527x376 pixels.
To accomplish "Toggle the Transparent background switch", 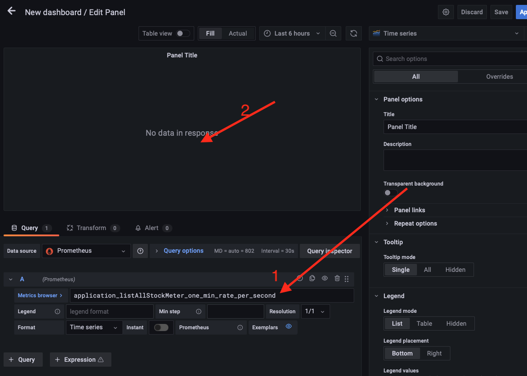I will point(391,193).
